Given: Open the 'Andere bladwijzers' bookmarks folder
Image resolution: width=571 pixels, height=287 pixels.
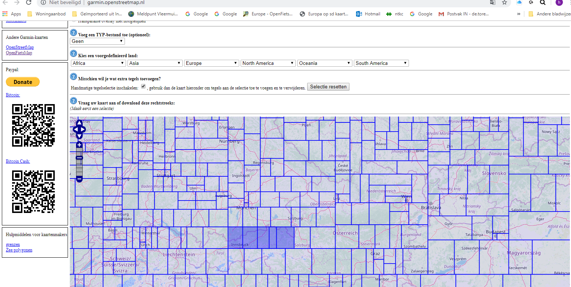Looking at the screenshot, I should tap(549, 14).
